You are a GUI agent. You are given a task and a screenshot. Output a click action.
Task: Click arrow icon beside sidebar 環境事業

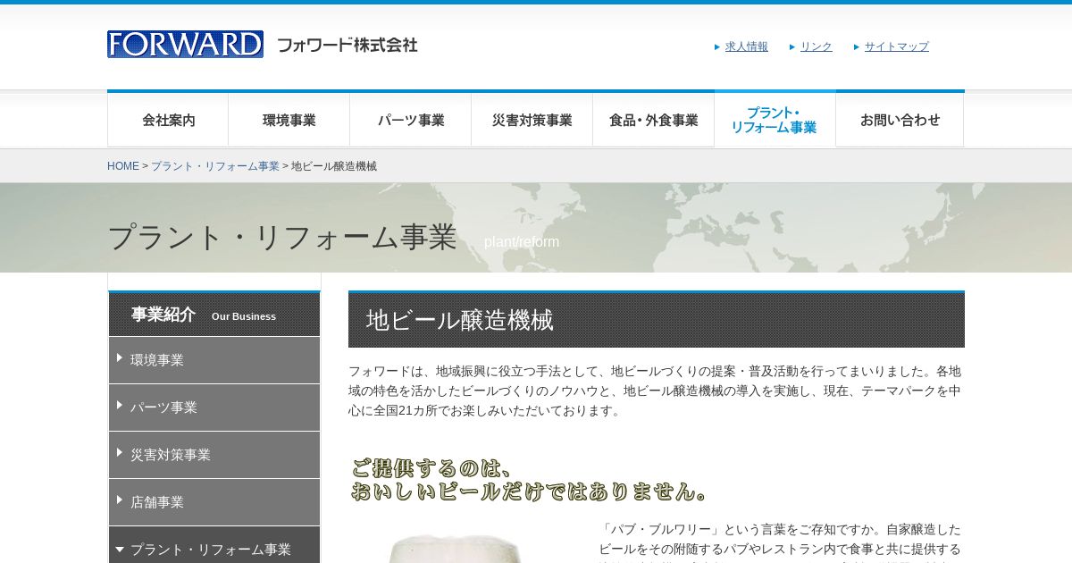120,357
